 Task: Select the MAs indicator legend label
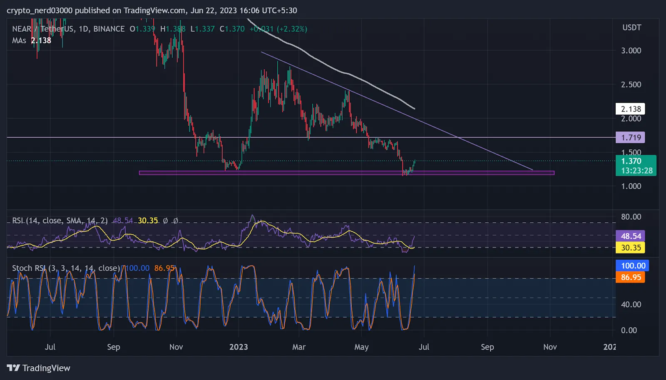coord(19,40)
